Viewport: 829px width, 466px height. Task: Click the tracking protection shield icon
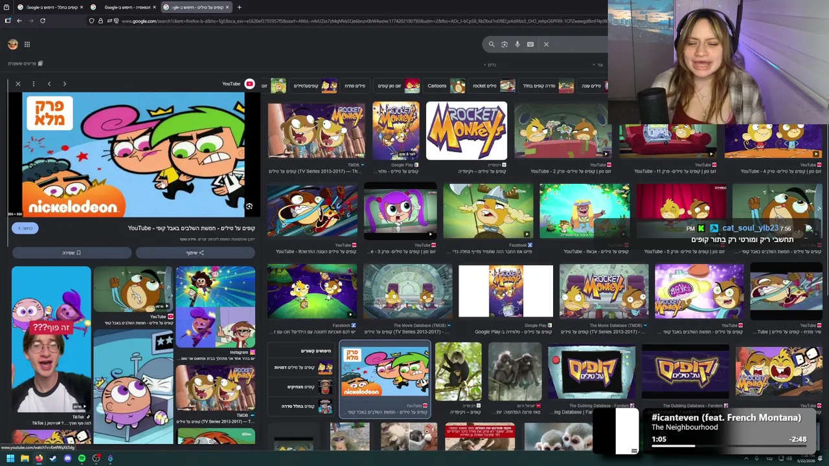(91, 21)
